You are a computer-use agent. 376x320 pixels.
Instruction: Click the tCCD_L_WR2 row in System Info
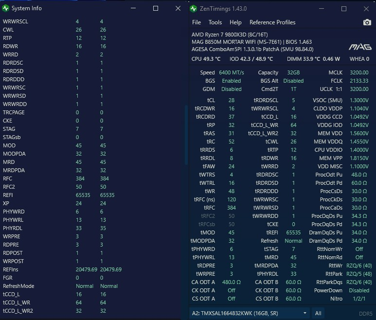(x=54, y=311)
